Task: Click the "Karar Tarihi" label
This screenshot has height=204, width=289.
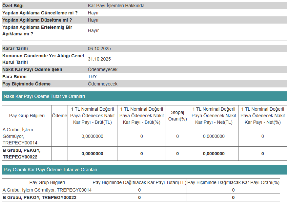Action: click(15, 48)
